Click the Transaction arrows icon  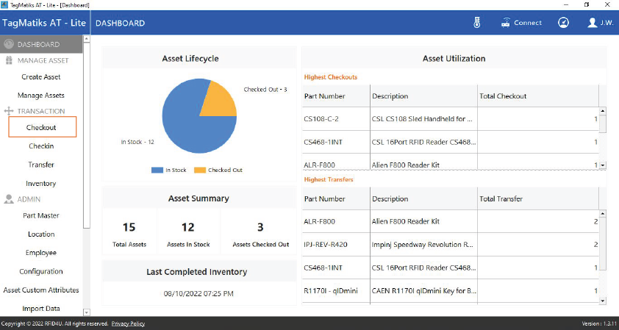click(x=10, y=111)
